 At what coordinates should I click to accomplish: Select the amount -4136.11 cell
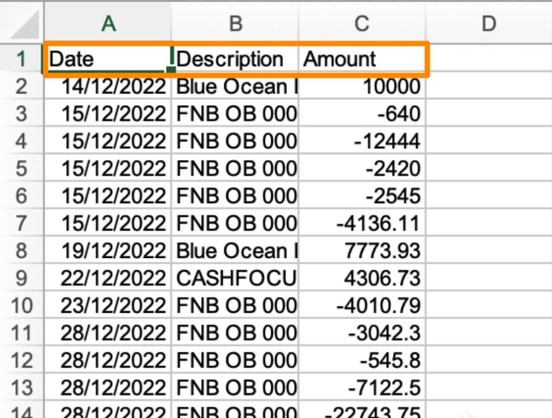coord(362,223)
